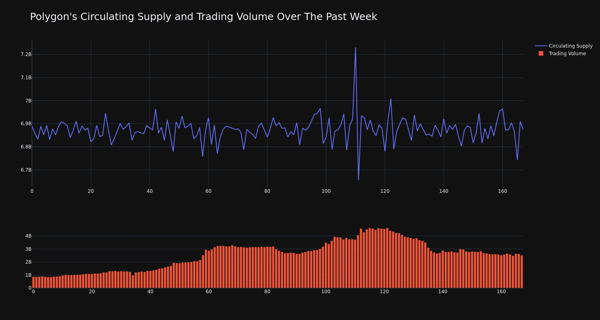Click the chart title about Polygon's supply
This screenshot has width=600, height=320.
(204, 17)
